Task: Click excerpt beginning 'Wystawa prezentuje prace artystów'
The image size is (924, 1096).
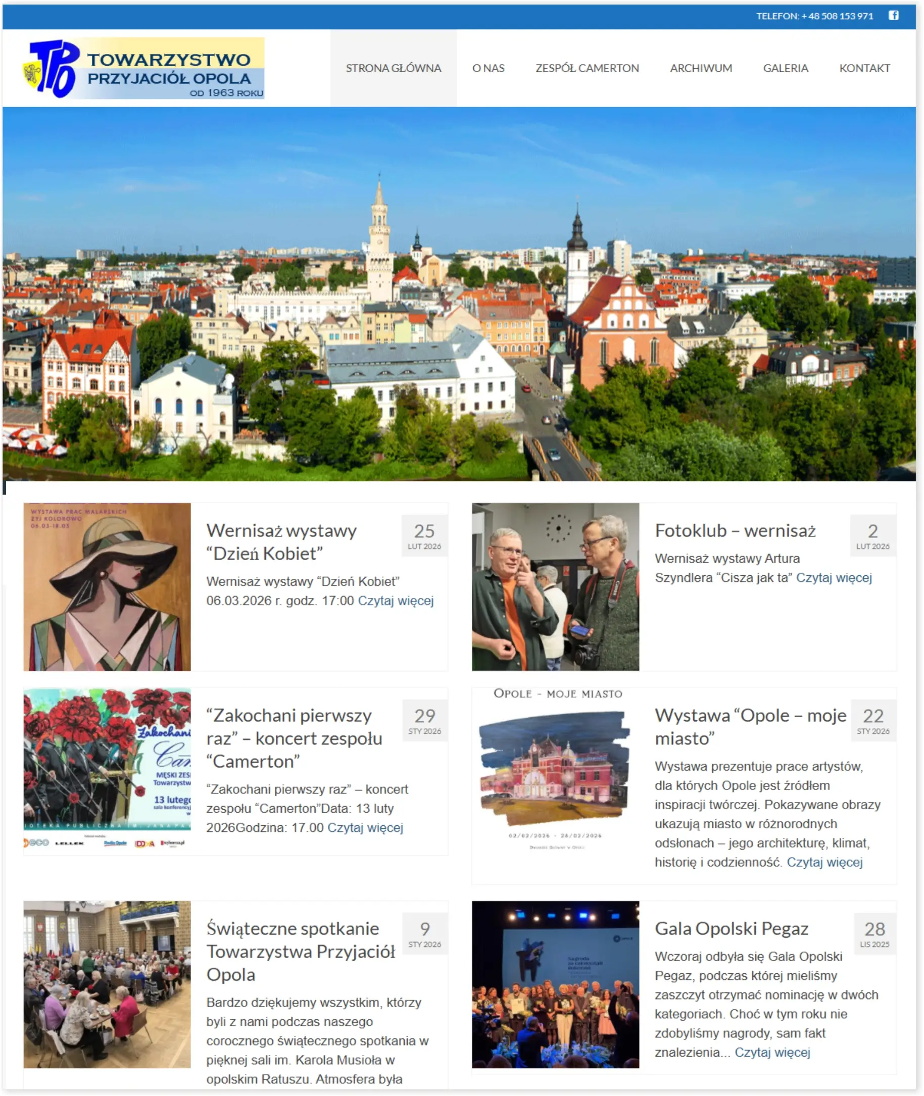Action: 767,814
